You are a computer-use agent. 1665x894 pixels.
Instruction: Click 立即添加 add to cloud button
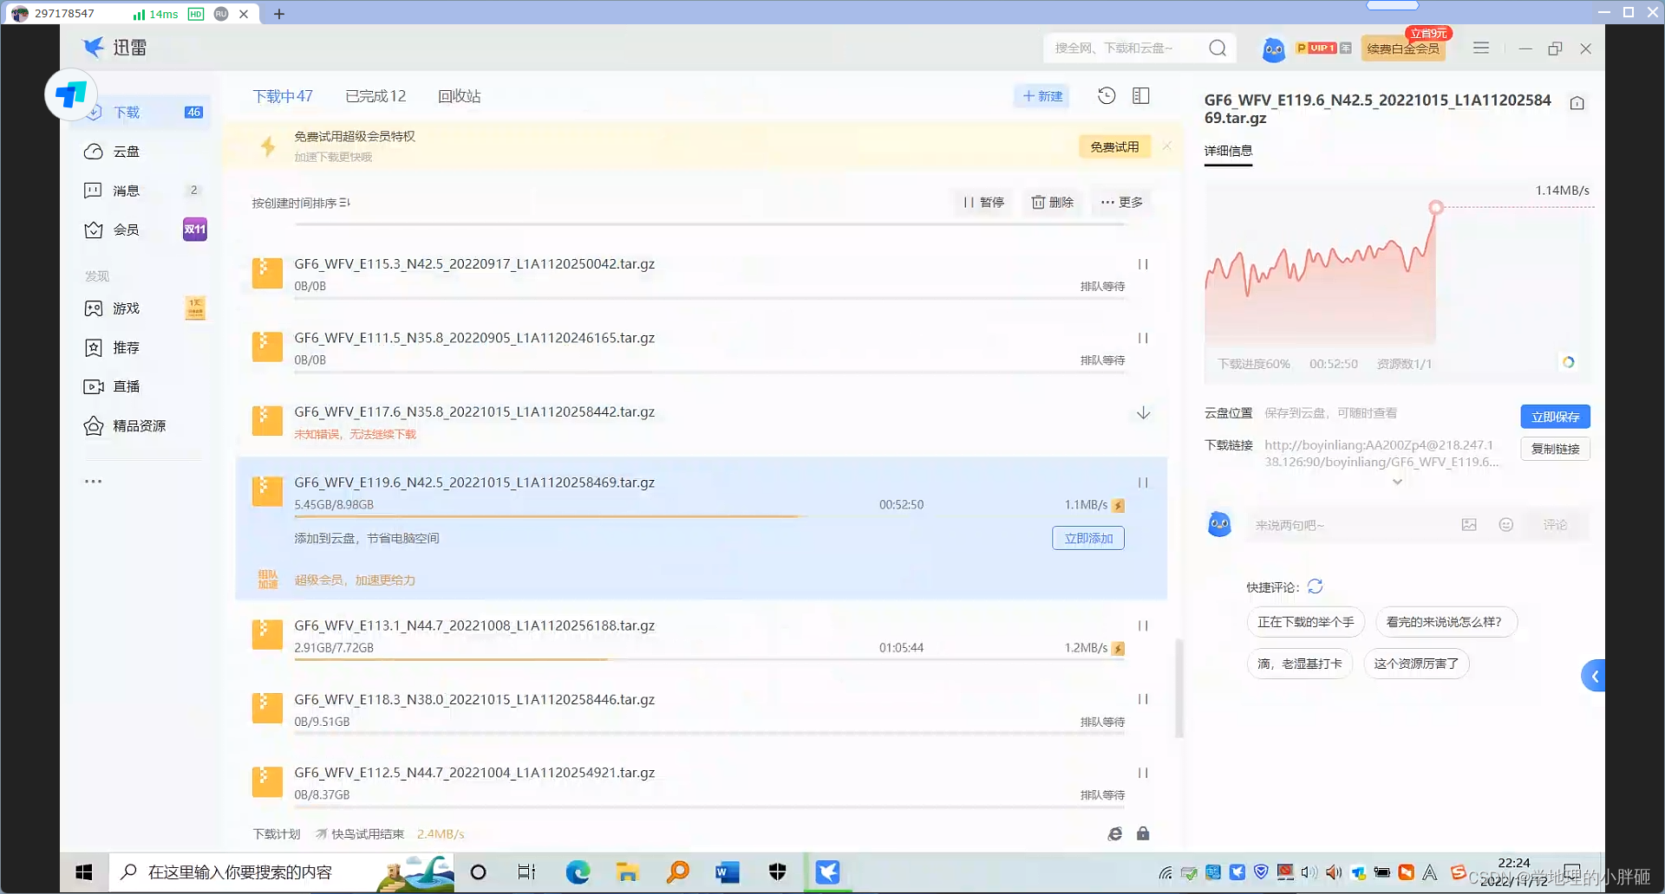(1088, 538)
